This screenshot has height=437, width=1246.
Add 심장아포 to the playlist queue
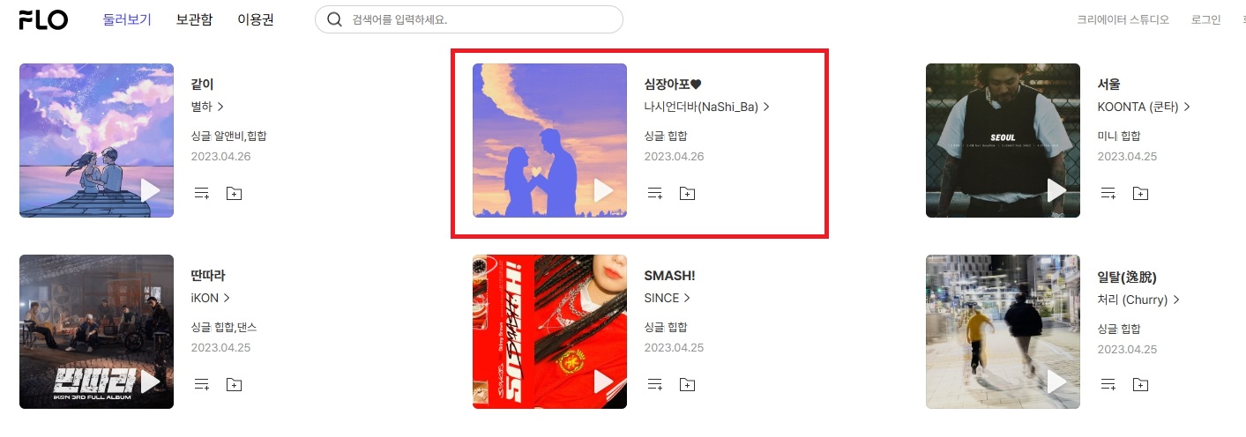655,193
